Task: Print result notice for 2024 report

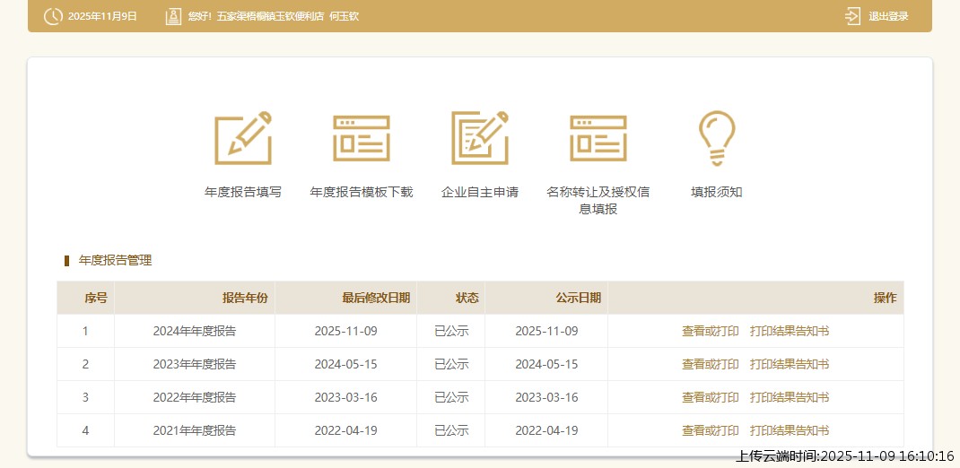Action: point(790,331)
